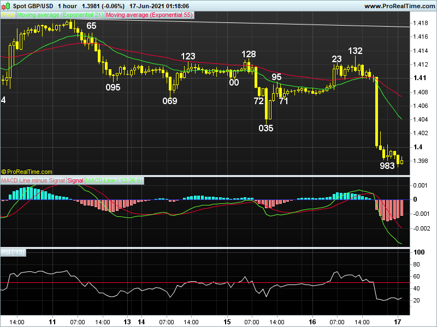Select the Price legend label
This screenshot has width=437, height=327.
8,15
